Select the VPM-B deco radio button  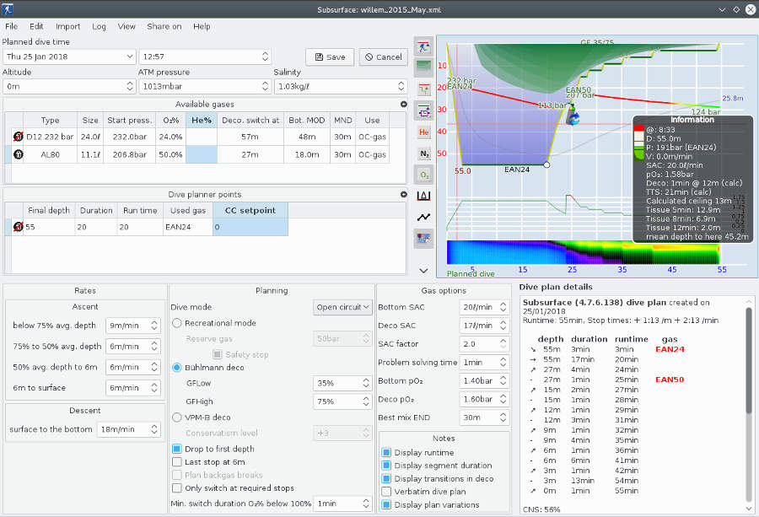pos(177,417)
